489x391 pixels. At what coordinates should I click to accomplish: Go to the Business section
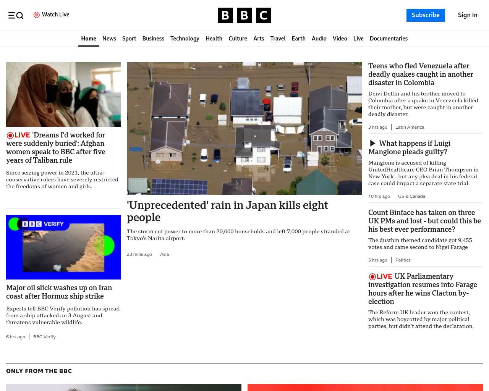(x=153, y=39)
